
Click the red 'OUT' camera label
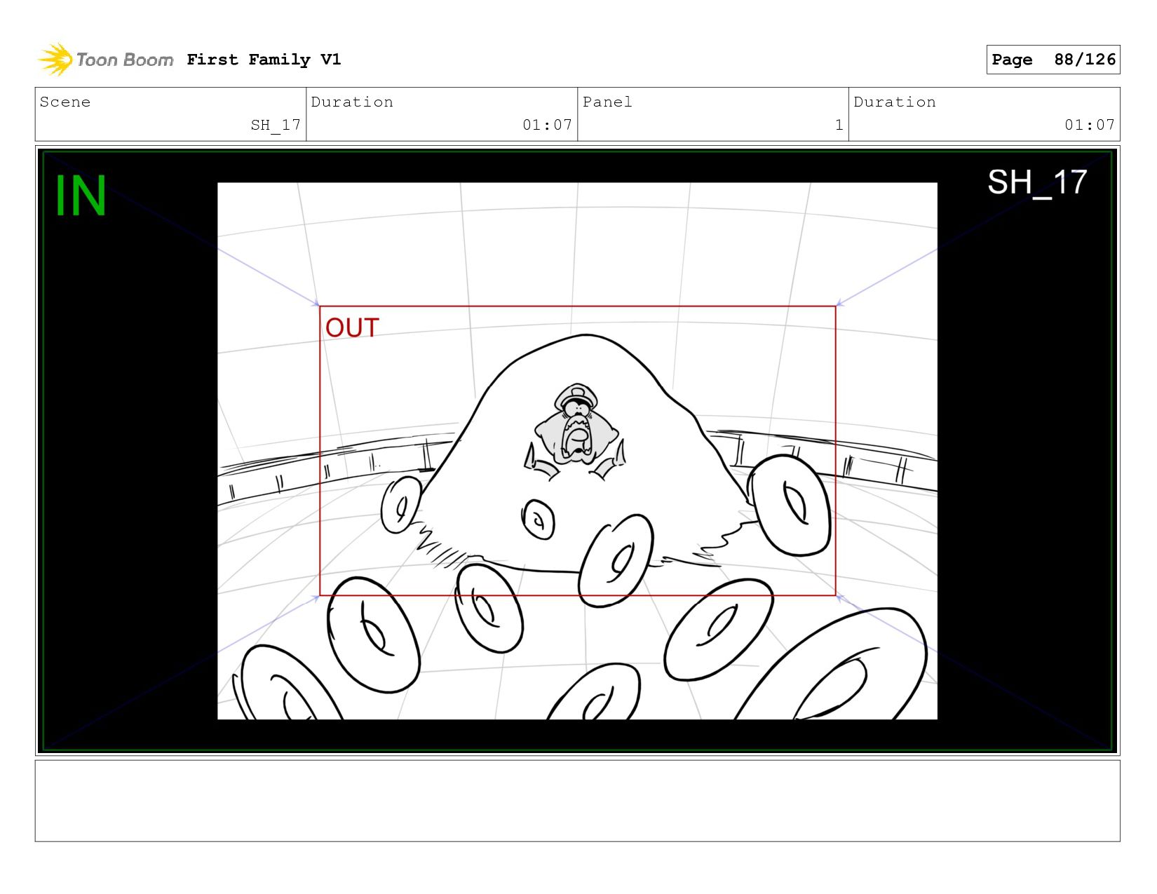(x=352, y=328)
